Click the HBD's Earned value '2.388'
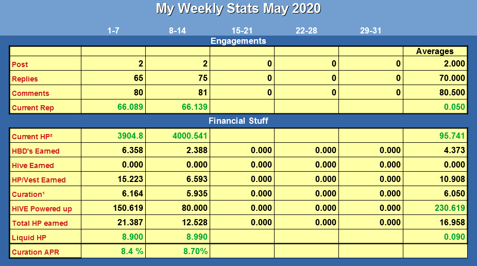The width and height of the screenshot is (477, 266). [197, 150]
